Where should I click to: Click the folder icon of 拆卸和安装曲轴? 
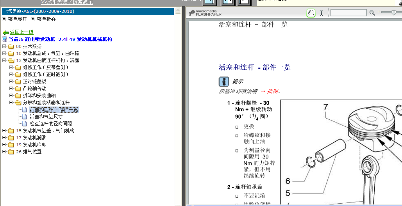(x=18, y=96)
